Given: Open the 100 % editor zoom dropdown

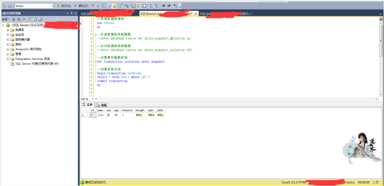Looking at the screenshot, I should point(92,99).
